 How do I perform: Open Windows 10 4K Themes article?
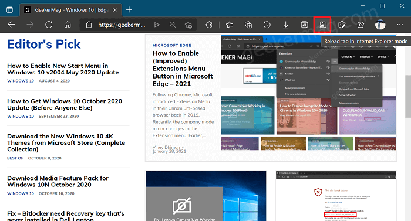(x=66, y=142)
